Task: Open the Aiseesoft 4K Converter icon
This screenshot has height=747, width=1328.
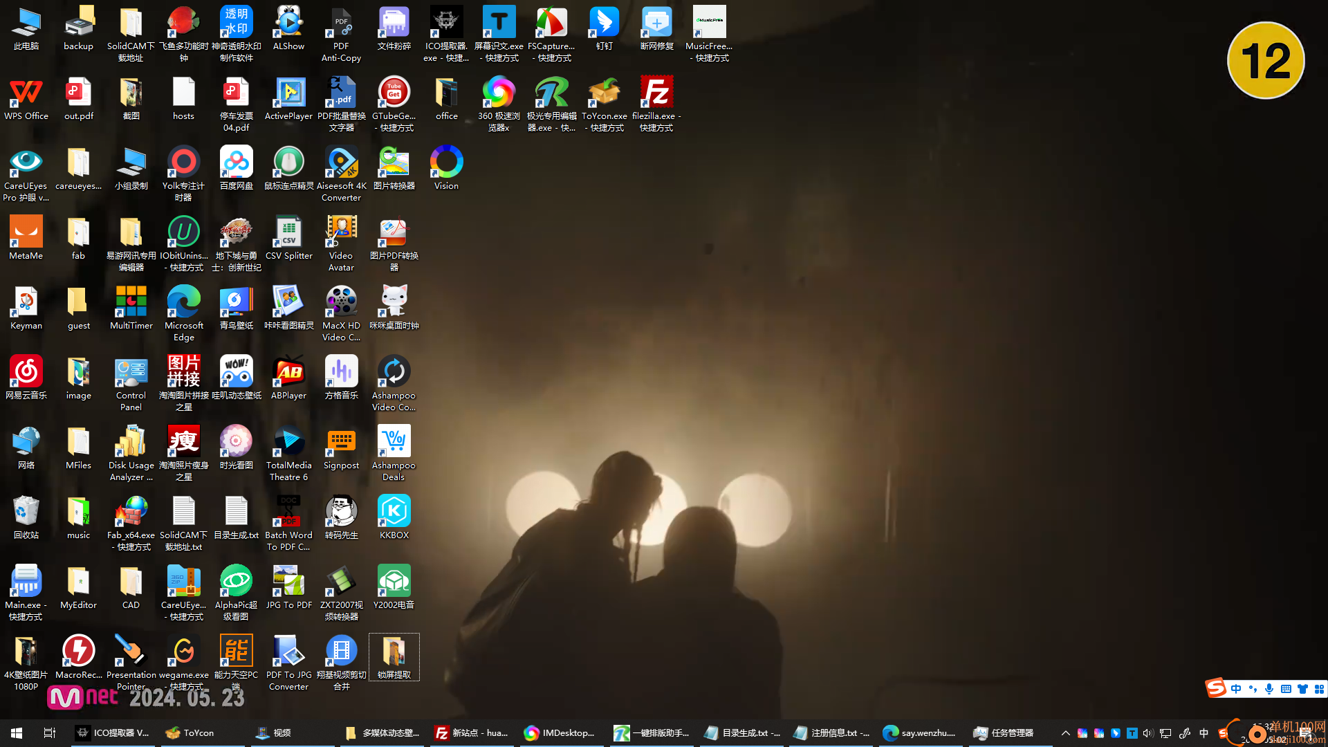Action: click(x=341, y=174)
